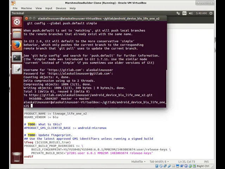
Task: Open the network indicator in top panel
Action: [178, 13]
